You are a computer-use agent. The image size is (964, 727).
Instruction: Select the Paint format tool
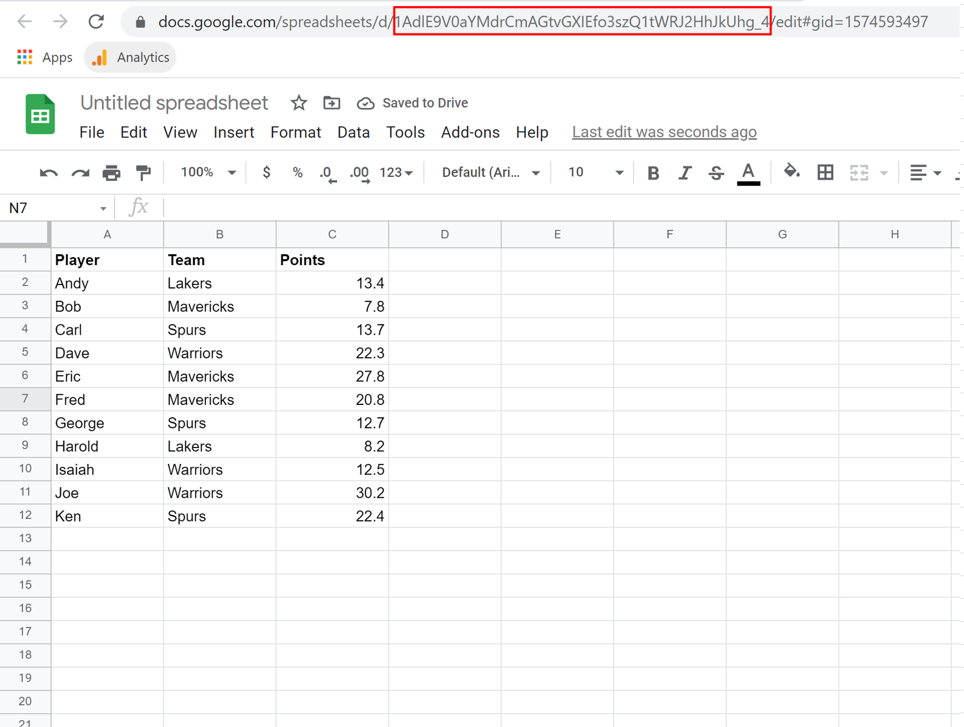click(x=143, y=173)
